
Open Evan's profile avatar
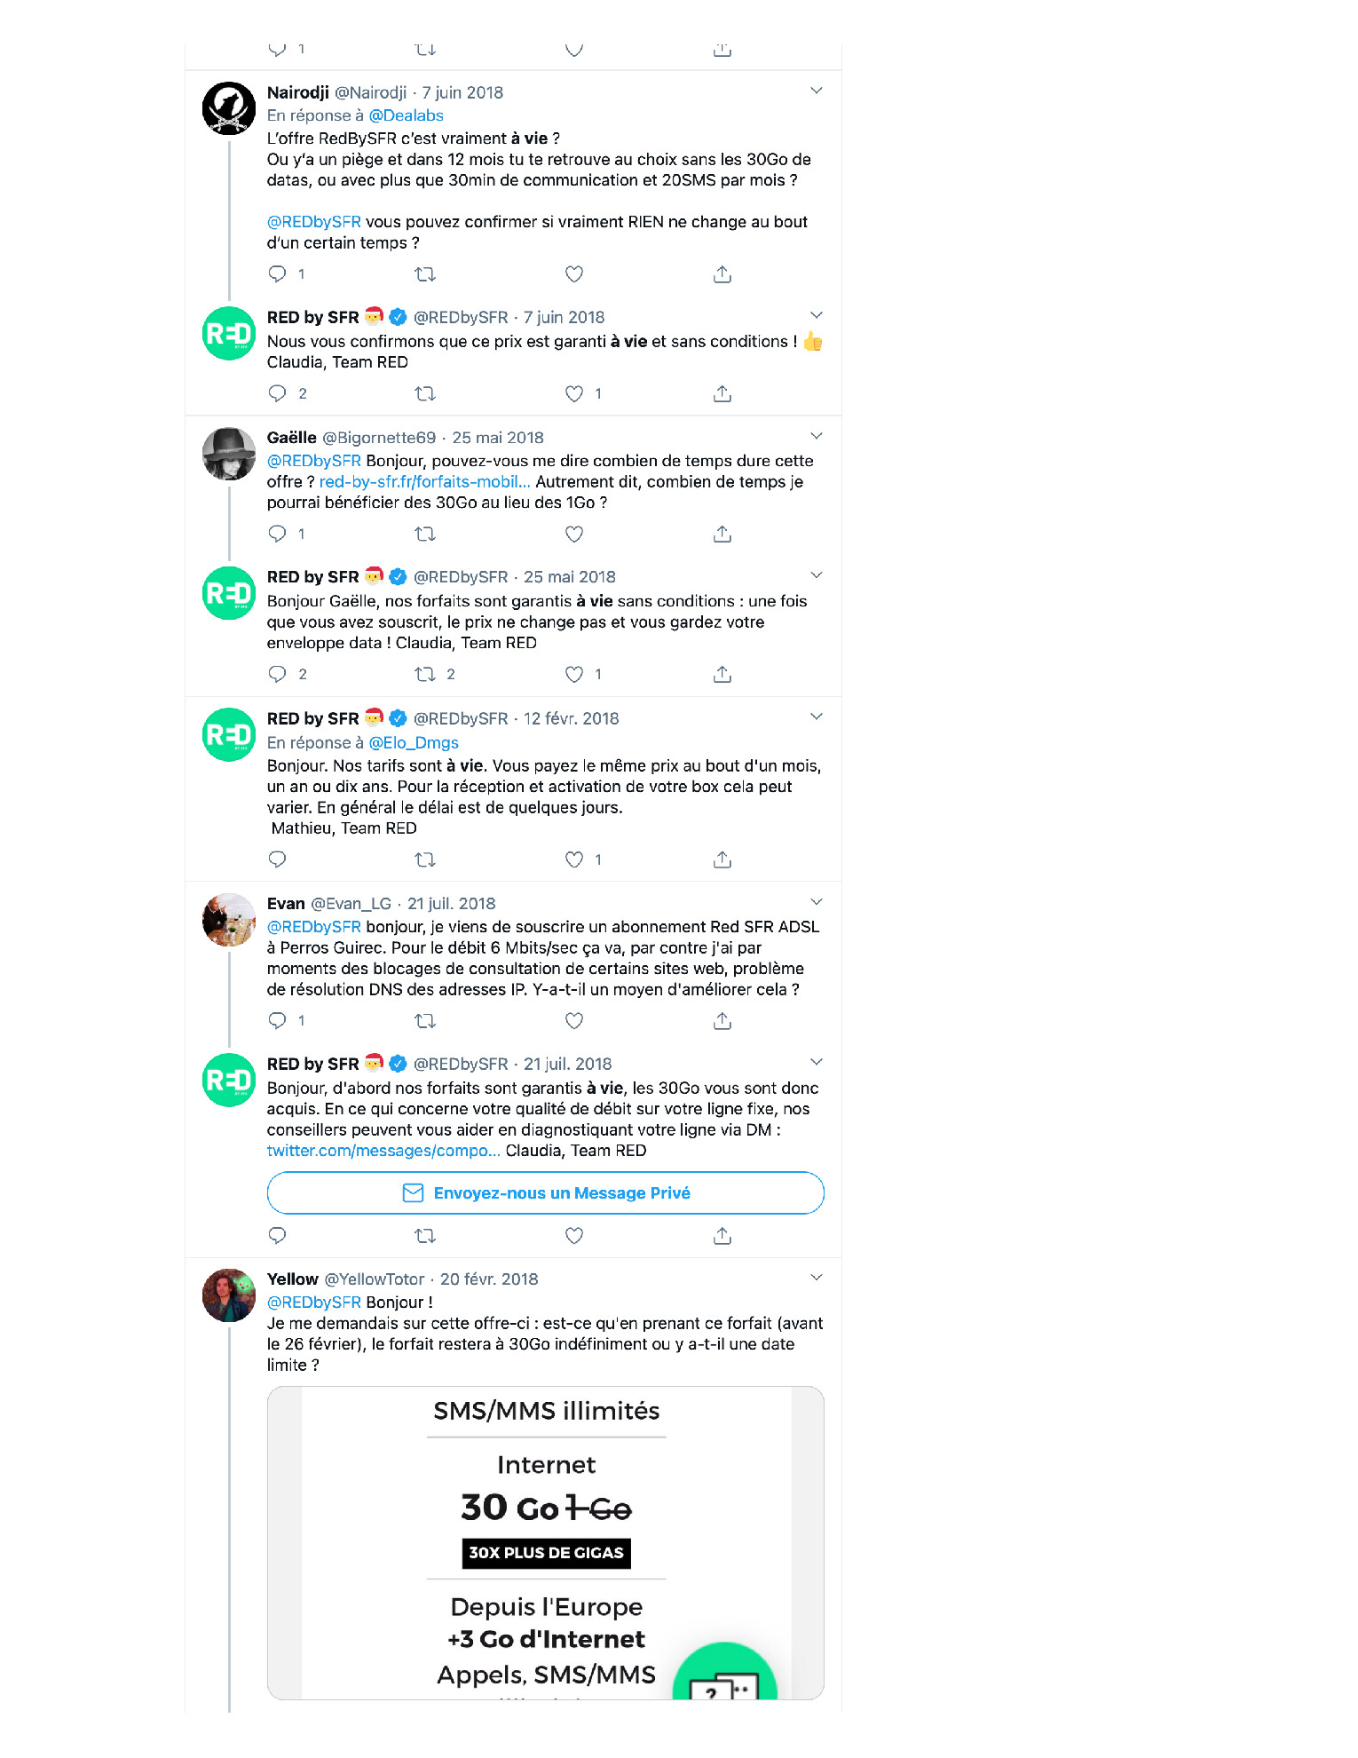click(229, 920)
